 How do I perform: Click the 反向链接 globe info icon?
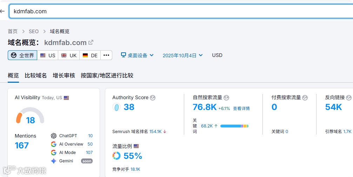(x=349, y=98)
